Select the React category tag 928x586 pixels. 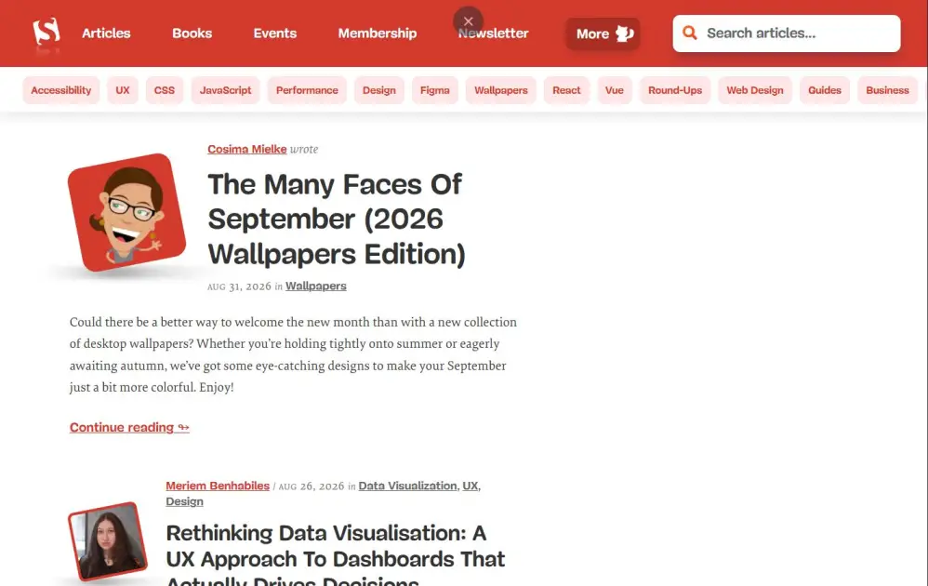click(566, 90)
